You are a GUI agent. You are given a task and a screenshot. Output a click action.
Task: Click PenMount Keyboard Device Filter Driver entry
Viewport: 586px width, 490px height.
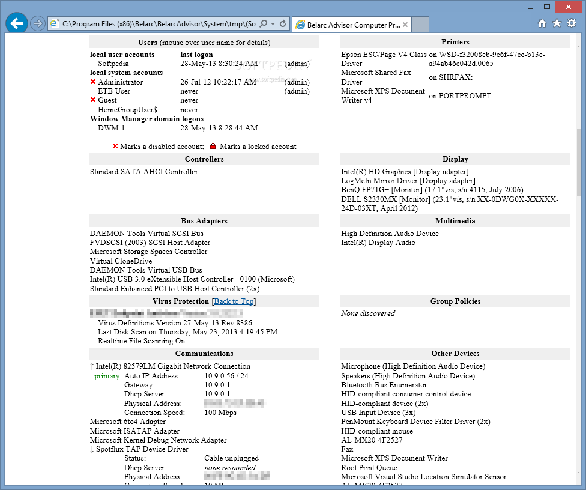pos(415,422)
